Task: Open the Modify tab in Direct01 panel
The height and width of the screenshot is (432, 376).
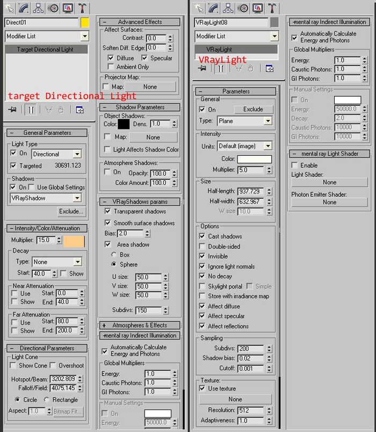Action: 24,8
